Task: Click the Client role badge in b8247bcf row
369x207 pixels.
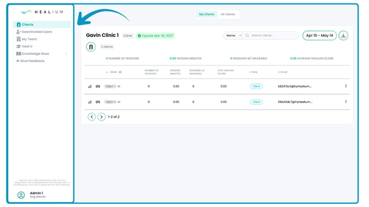Action: click(x=256, y=86)
